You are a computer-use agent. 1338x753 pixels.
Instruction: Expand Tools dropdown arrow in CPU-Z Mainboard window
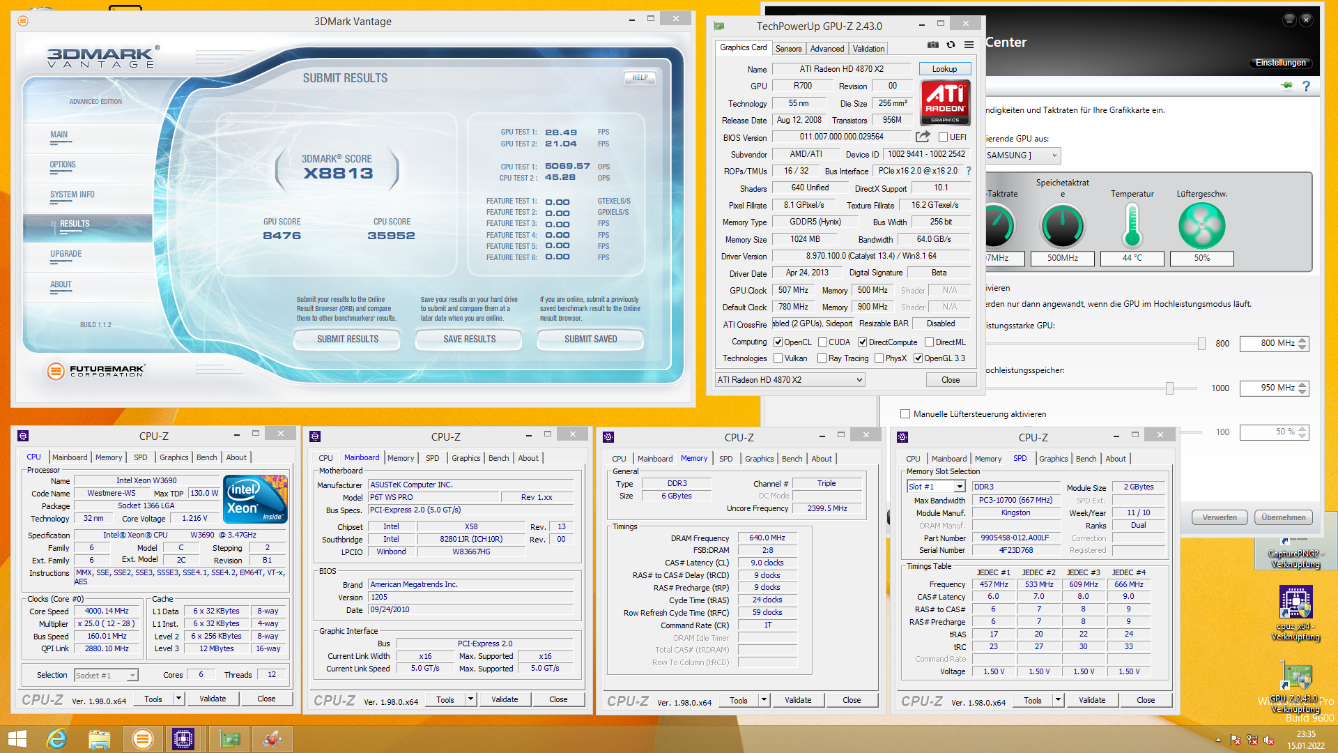(x=470, y=699)
